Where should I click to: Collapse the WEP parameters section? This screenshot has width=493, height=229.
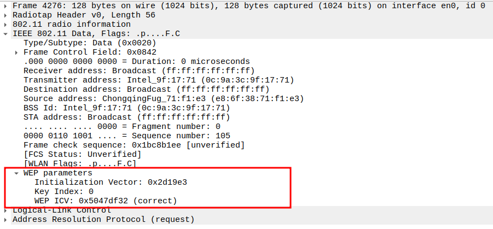click(16, 173)
